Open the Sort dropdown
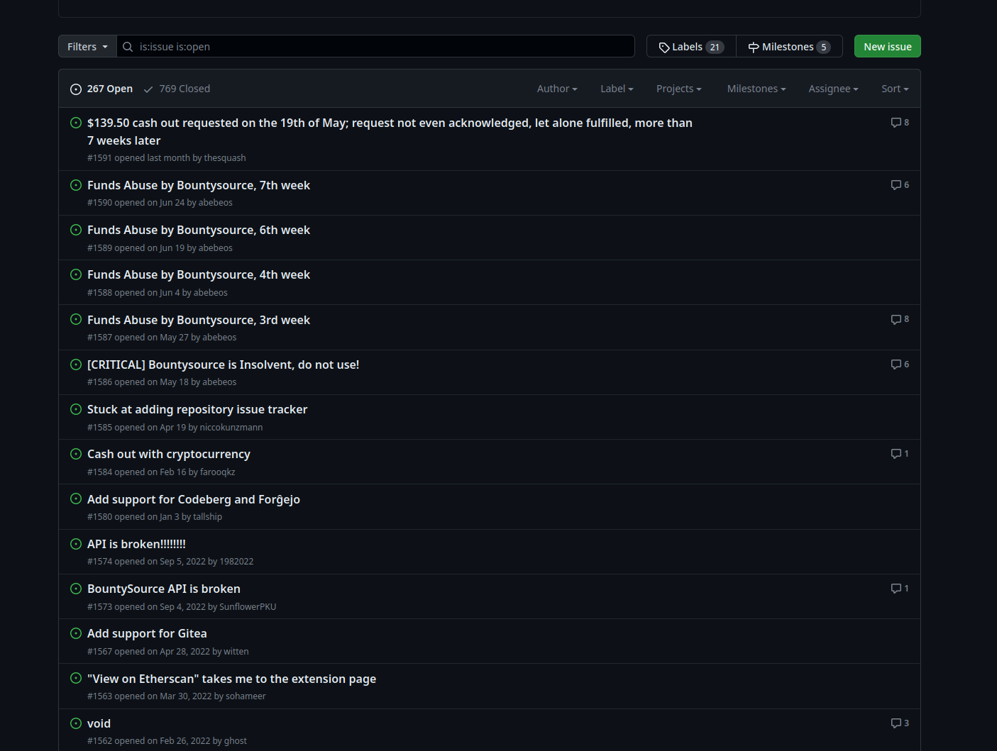Viewport: 997px width, 751px height. 894,88
